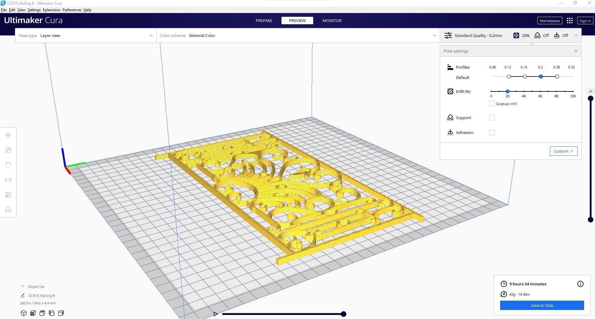Open the Color scheme dropdown
Viewport: 595px width, 319px height.
click(298, 35)
